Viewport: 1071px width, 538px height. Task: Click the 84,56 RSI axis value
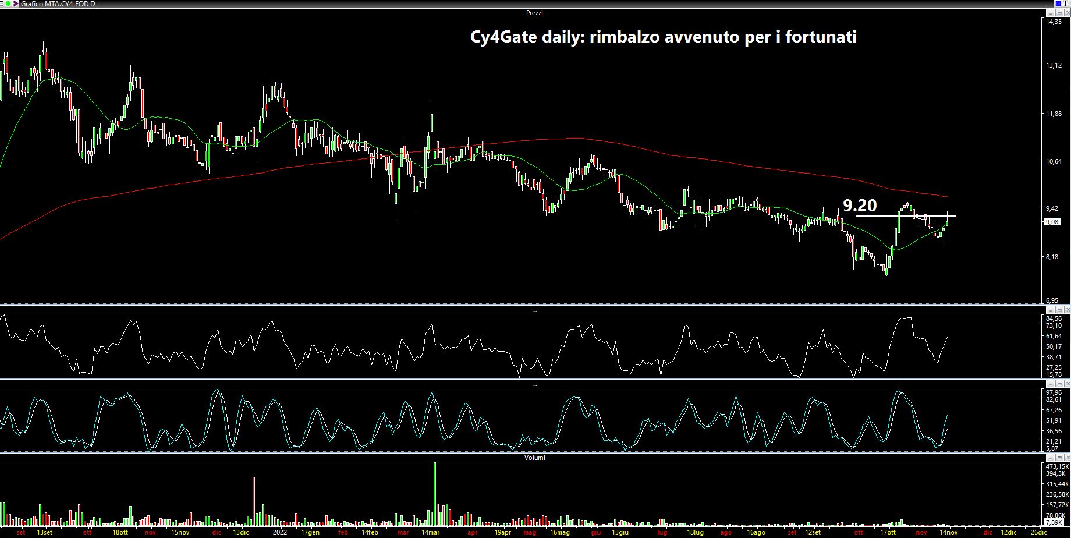coord(1054,318)
